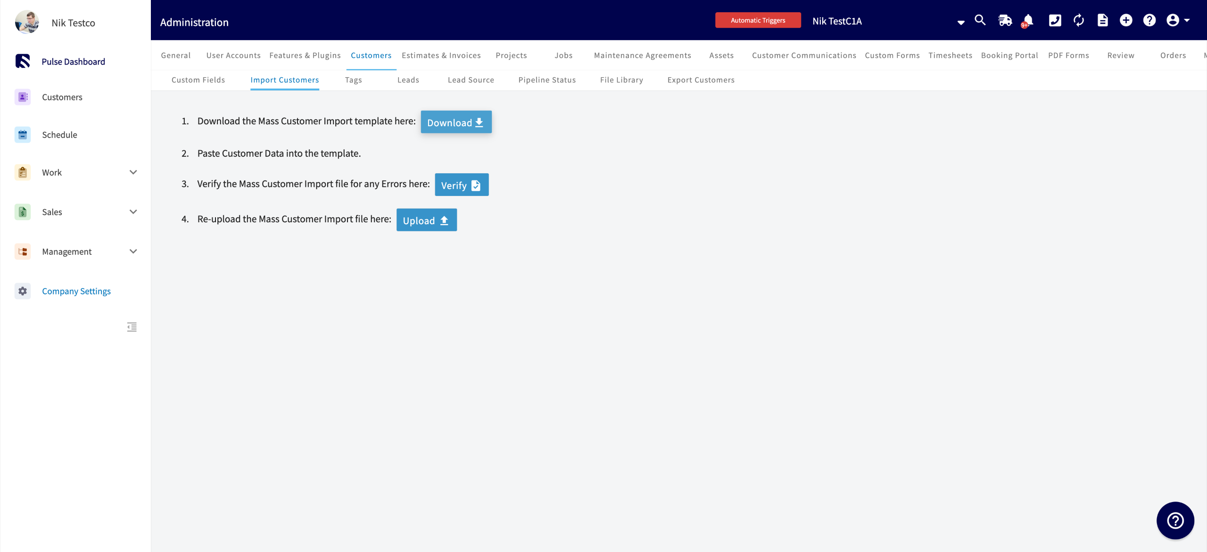Click the plus add-new icon
Viewport: 1207px width, 552px height.
[x=1126, y=20]
